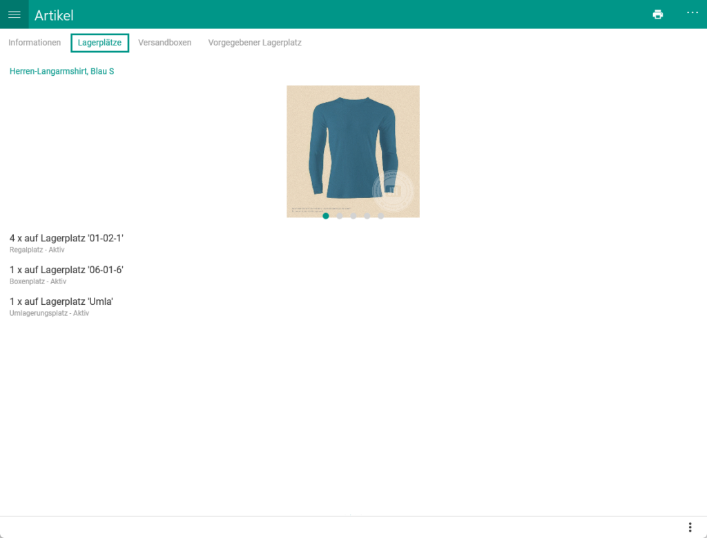This screenshot has width=707, height=538.
Task: Open the bottom action menu
Action: pos(689,526)
